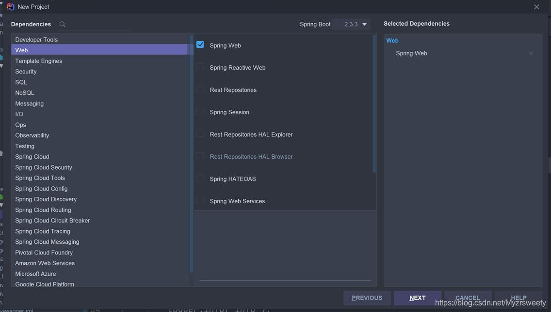Open the Template Engines category
This screenshot has width=551, height=312.
[100, 60]
